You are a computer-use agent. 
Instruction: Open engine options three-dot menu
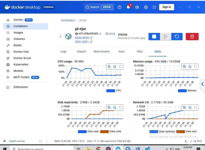tap(47, 141)
